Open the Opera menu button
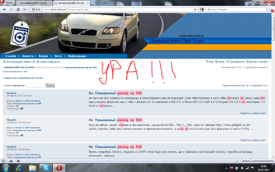The width and height of the screenshot is (275, 172). pyautogui.click(x=8, y=3)
